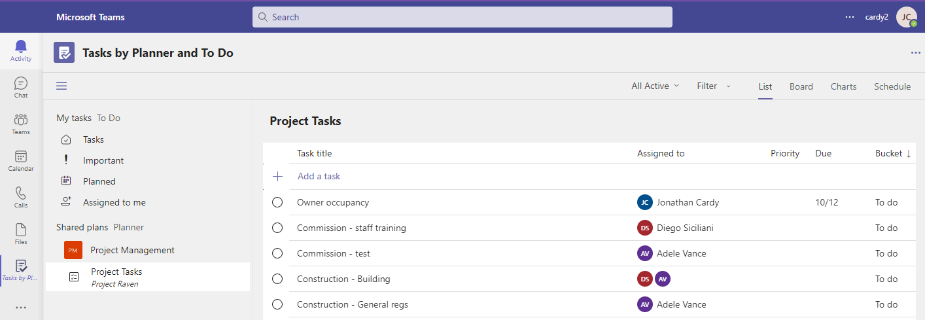The width and height of the screenshot is (925, 320).
Task: Open the Owner occupancy task title
Action: coord(333,202)
